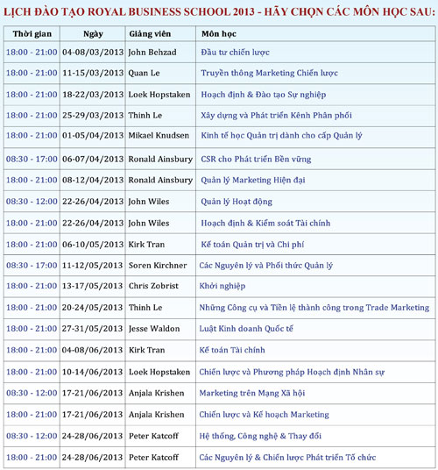This screenshot has width=438, height=470.
Task: Open Hoạch định & Đào tạo Sự nghiệp
Action: point(263,95)
